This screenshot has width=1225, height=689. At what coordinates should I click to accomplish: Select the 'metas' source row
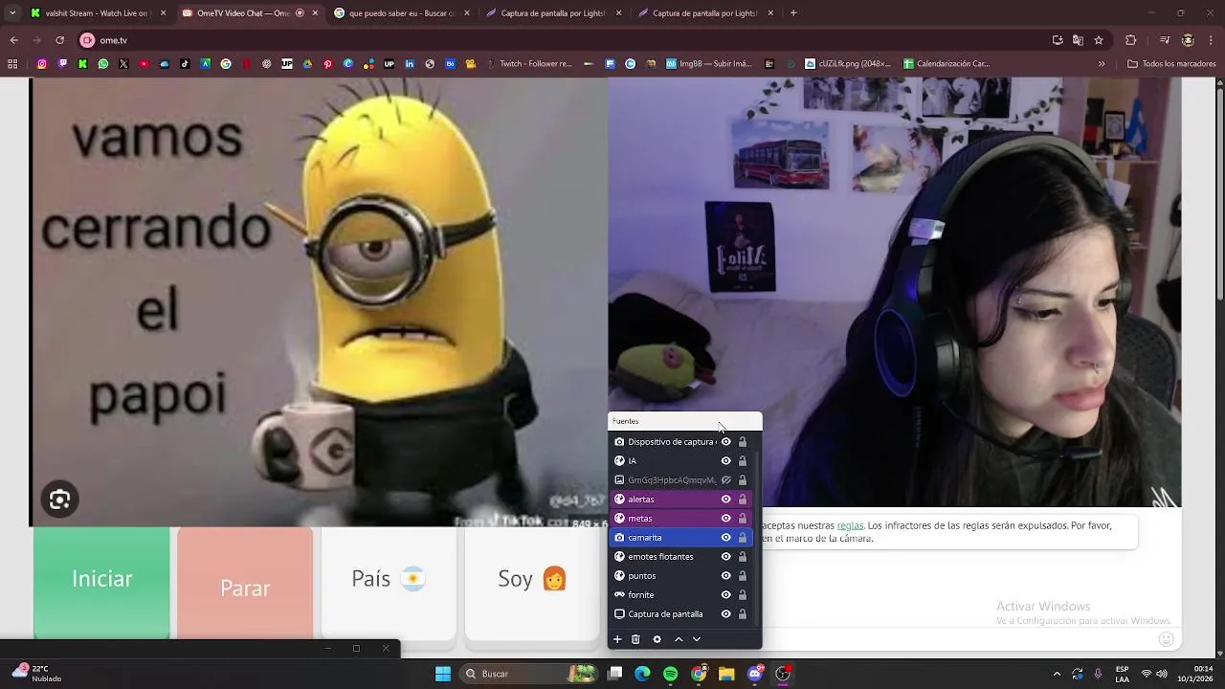(681, 519)
